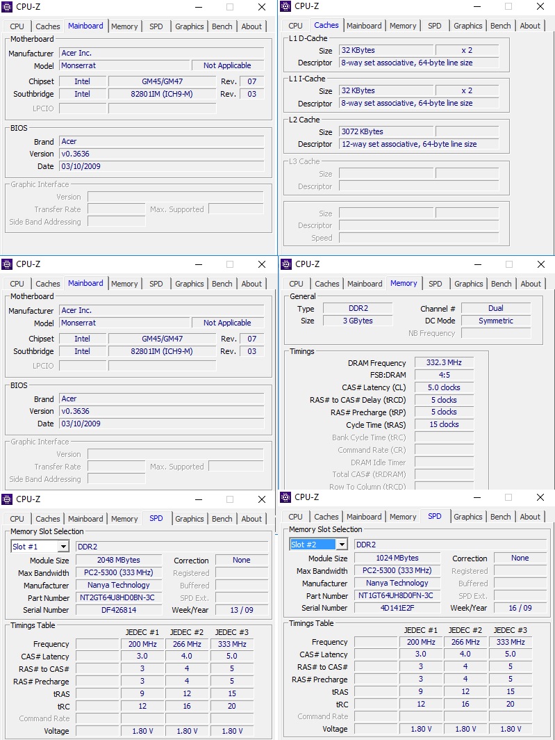Image resolution: width=555 pixels, height=740 pixels.
Task: Click the Channel # value Dual
Action: point(495,308)
